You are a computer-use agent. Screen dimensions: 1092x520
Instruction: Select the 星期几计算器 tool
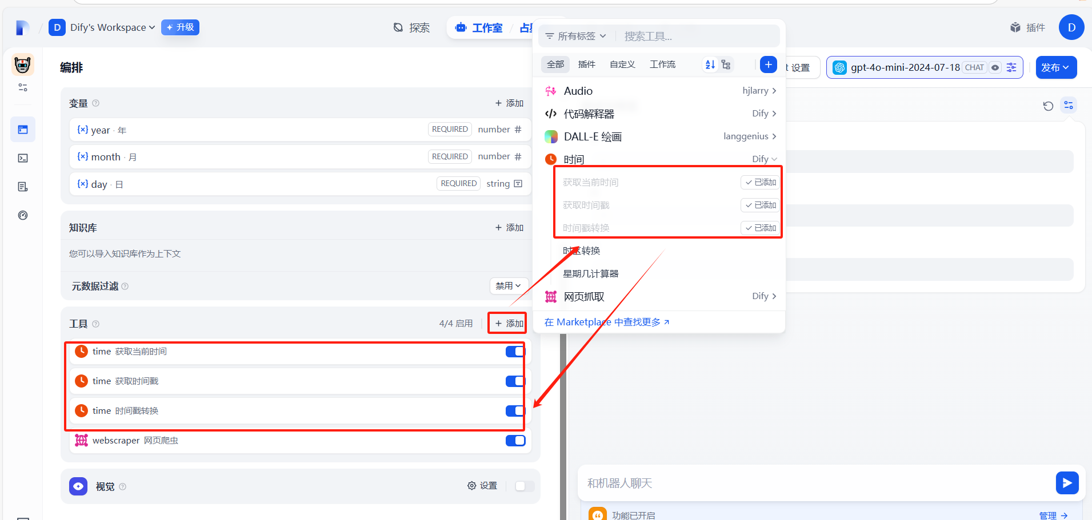(591, 273)
